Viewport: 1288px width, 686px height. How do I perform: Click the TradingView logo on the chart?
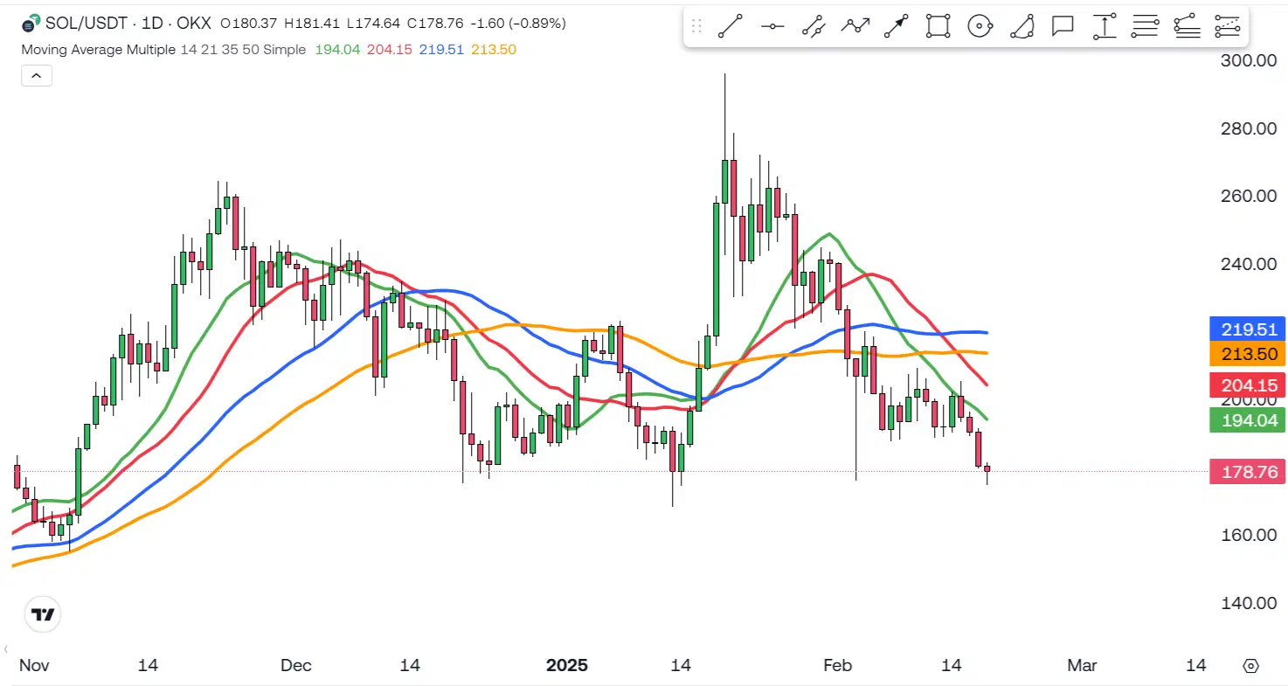pyautogui.click(x=43, y=614)
